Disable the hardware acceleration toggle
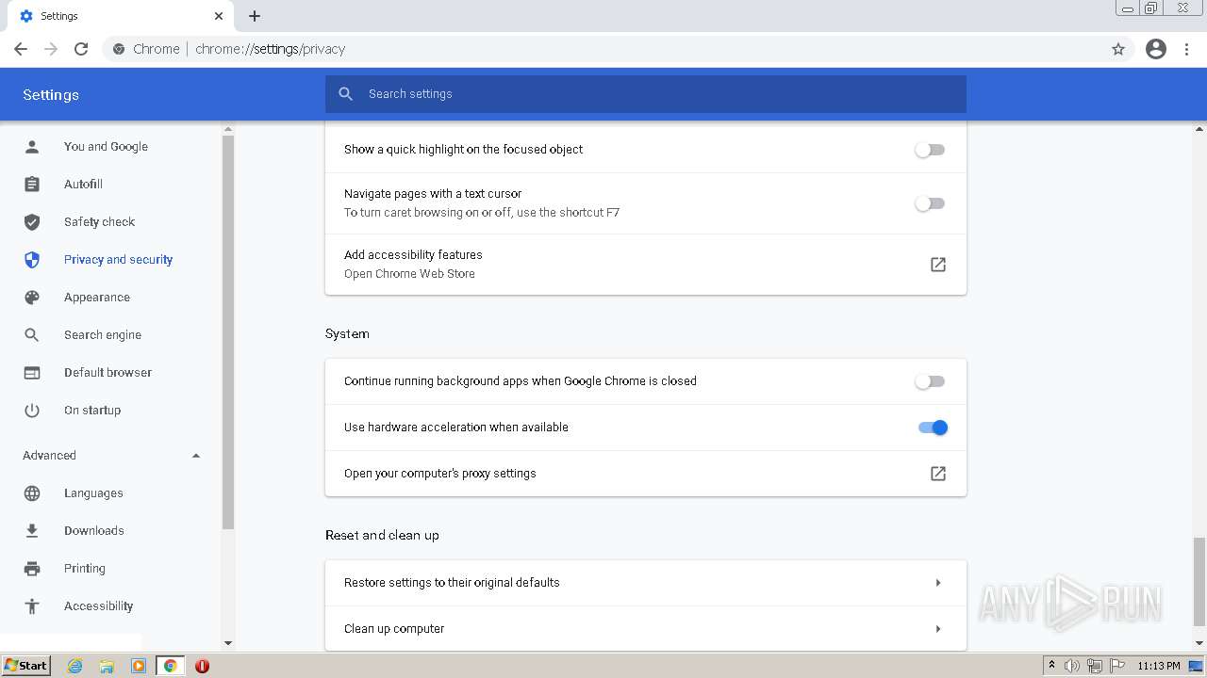Image resolution: width=1207 pixels, height=678 pixels. coord(933,428)
